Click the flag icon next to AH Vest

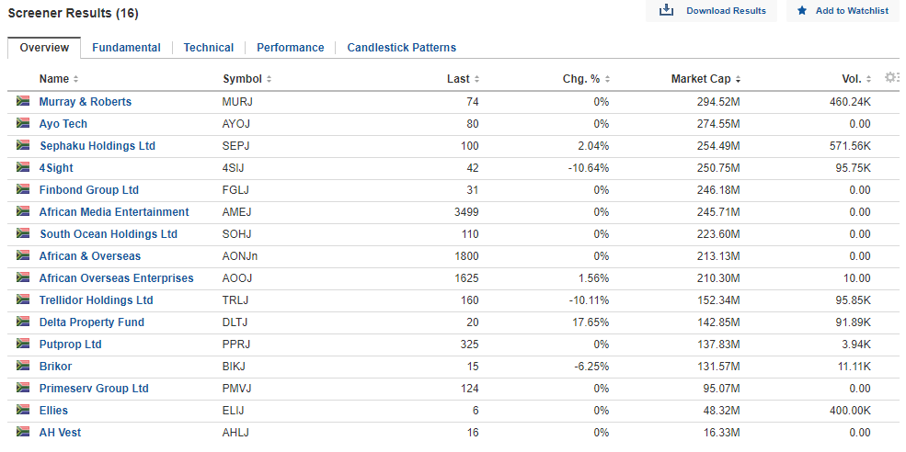point(23,432)
